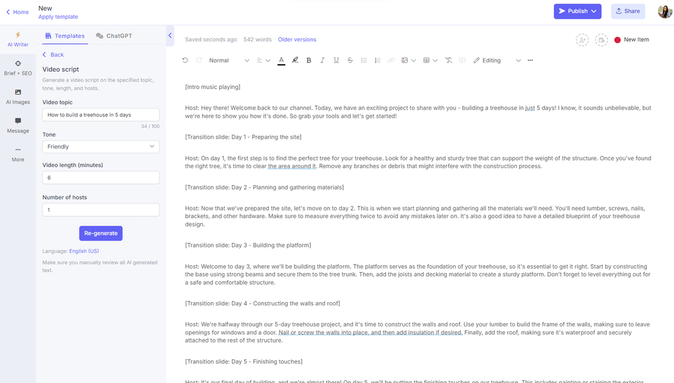Click the clear formatting icon
This screenshot has width=674, height=383.
click(x=449, y=61)
